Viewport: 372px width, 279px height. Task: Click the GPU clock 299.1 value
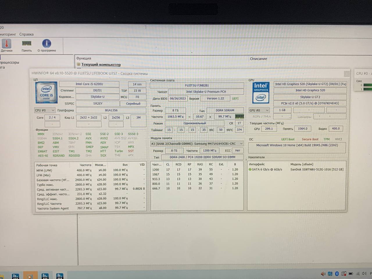click(x=269, y=129)
